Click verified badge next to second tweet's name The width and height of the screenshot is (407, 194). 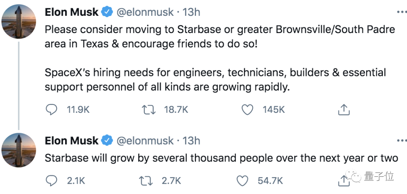coord(107,141)
